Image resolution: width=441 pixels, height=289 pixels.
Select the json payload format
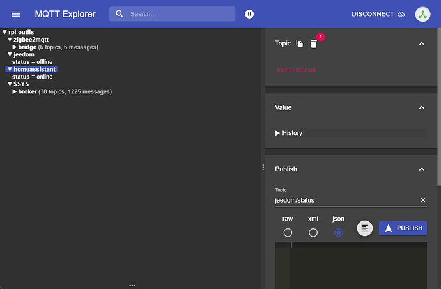point(338,233)
